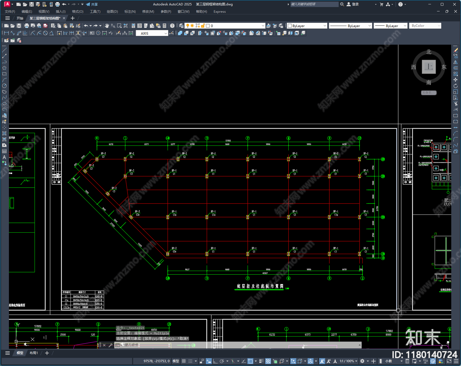
Task: Click the Center Mark dimension icon
Action: (98, 33)
